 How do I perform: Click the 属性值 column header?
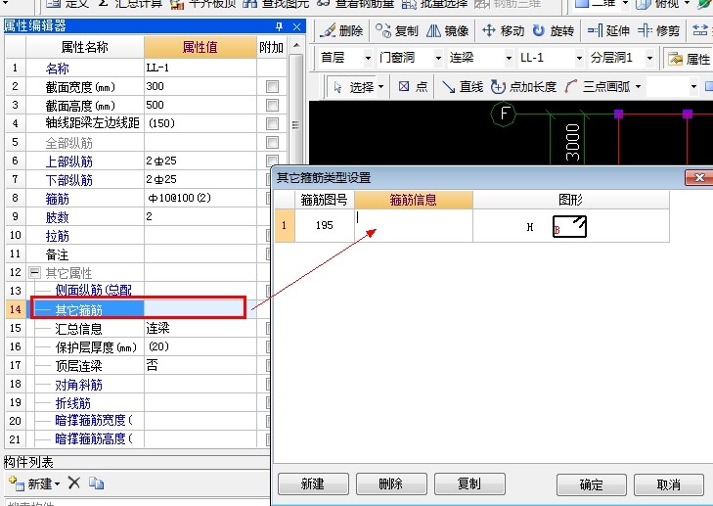tap(201, 47)
